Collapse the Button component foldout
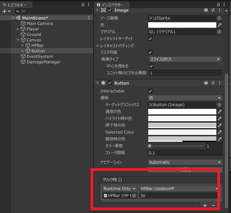 point(97,83)
